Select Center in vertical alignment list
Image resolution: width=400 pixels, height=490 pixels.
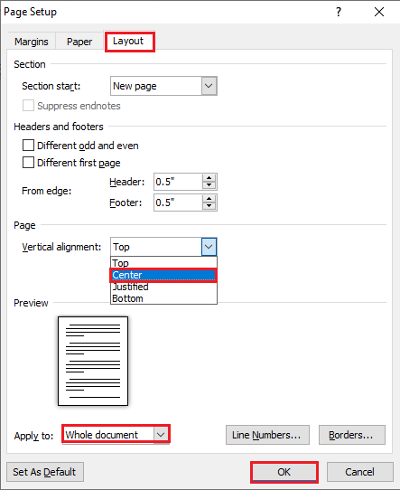tap(163, 275)
